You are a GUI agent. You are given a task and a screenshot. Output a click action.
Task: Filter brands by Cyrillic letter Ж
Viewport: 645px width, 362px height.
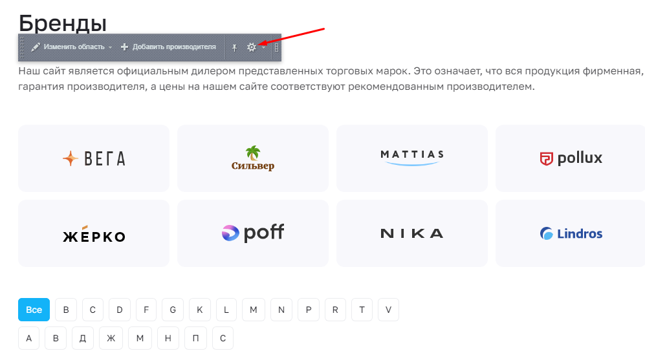tap(111, 338)
